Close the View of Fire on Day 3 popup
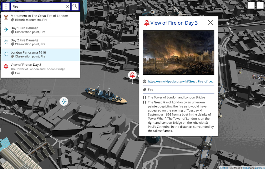This screenshot has width=265, height=169. tap(210, 23)
